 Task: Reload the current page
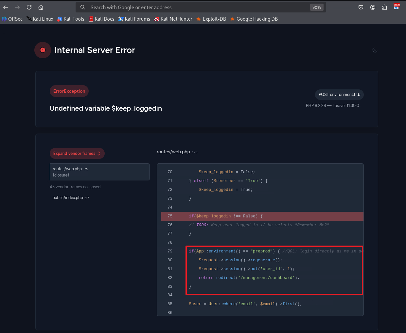click(x=29, y=7)
